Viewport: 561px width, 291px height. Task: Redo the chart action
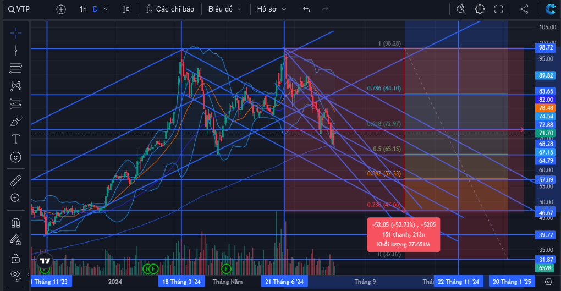[325, 9]
